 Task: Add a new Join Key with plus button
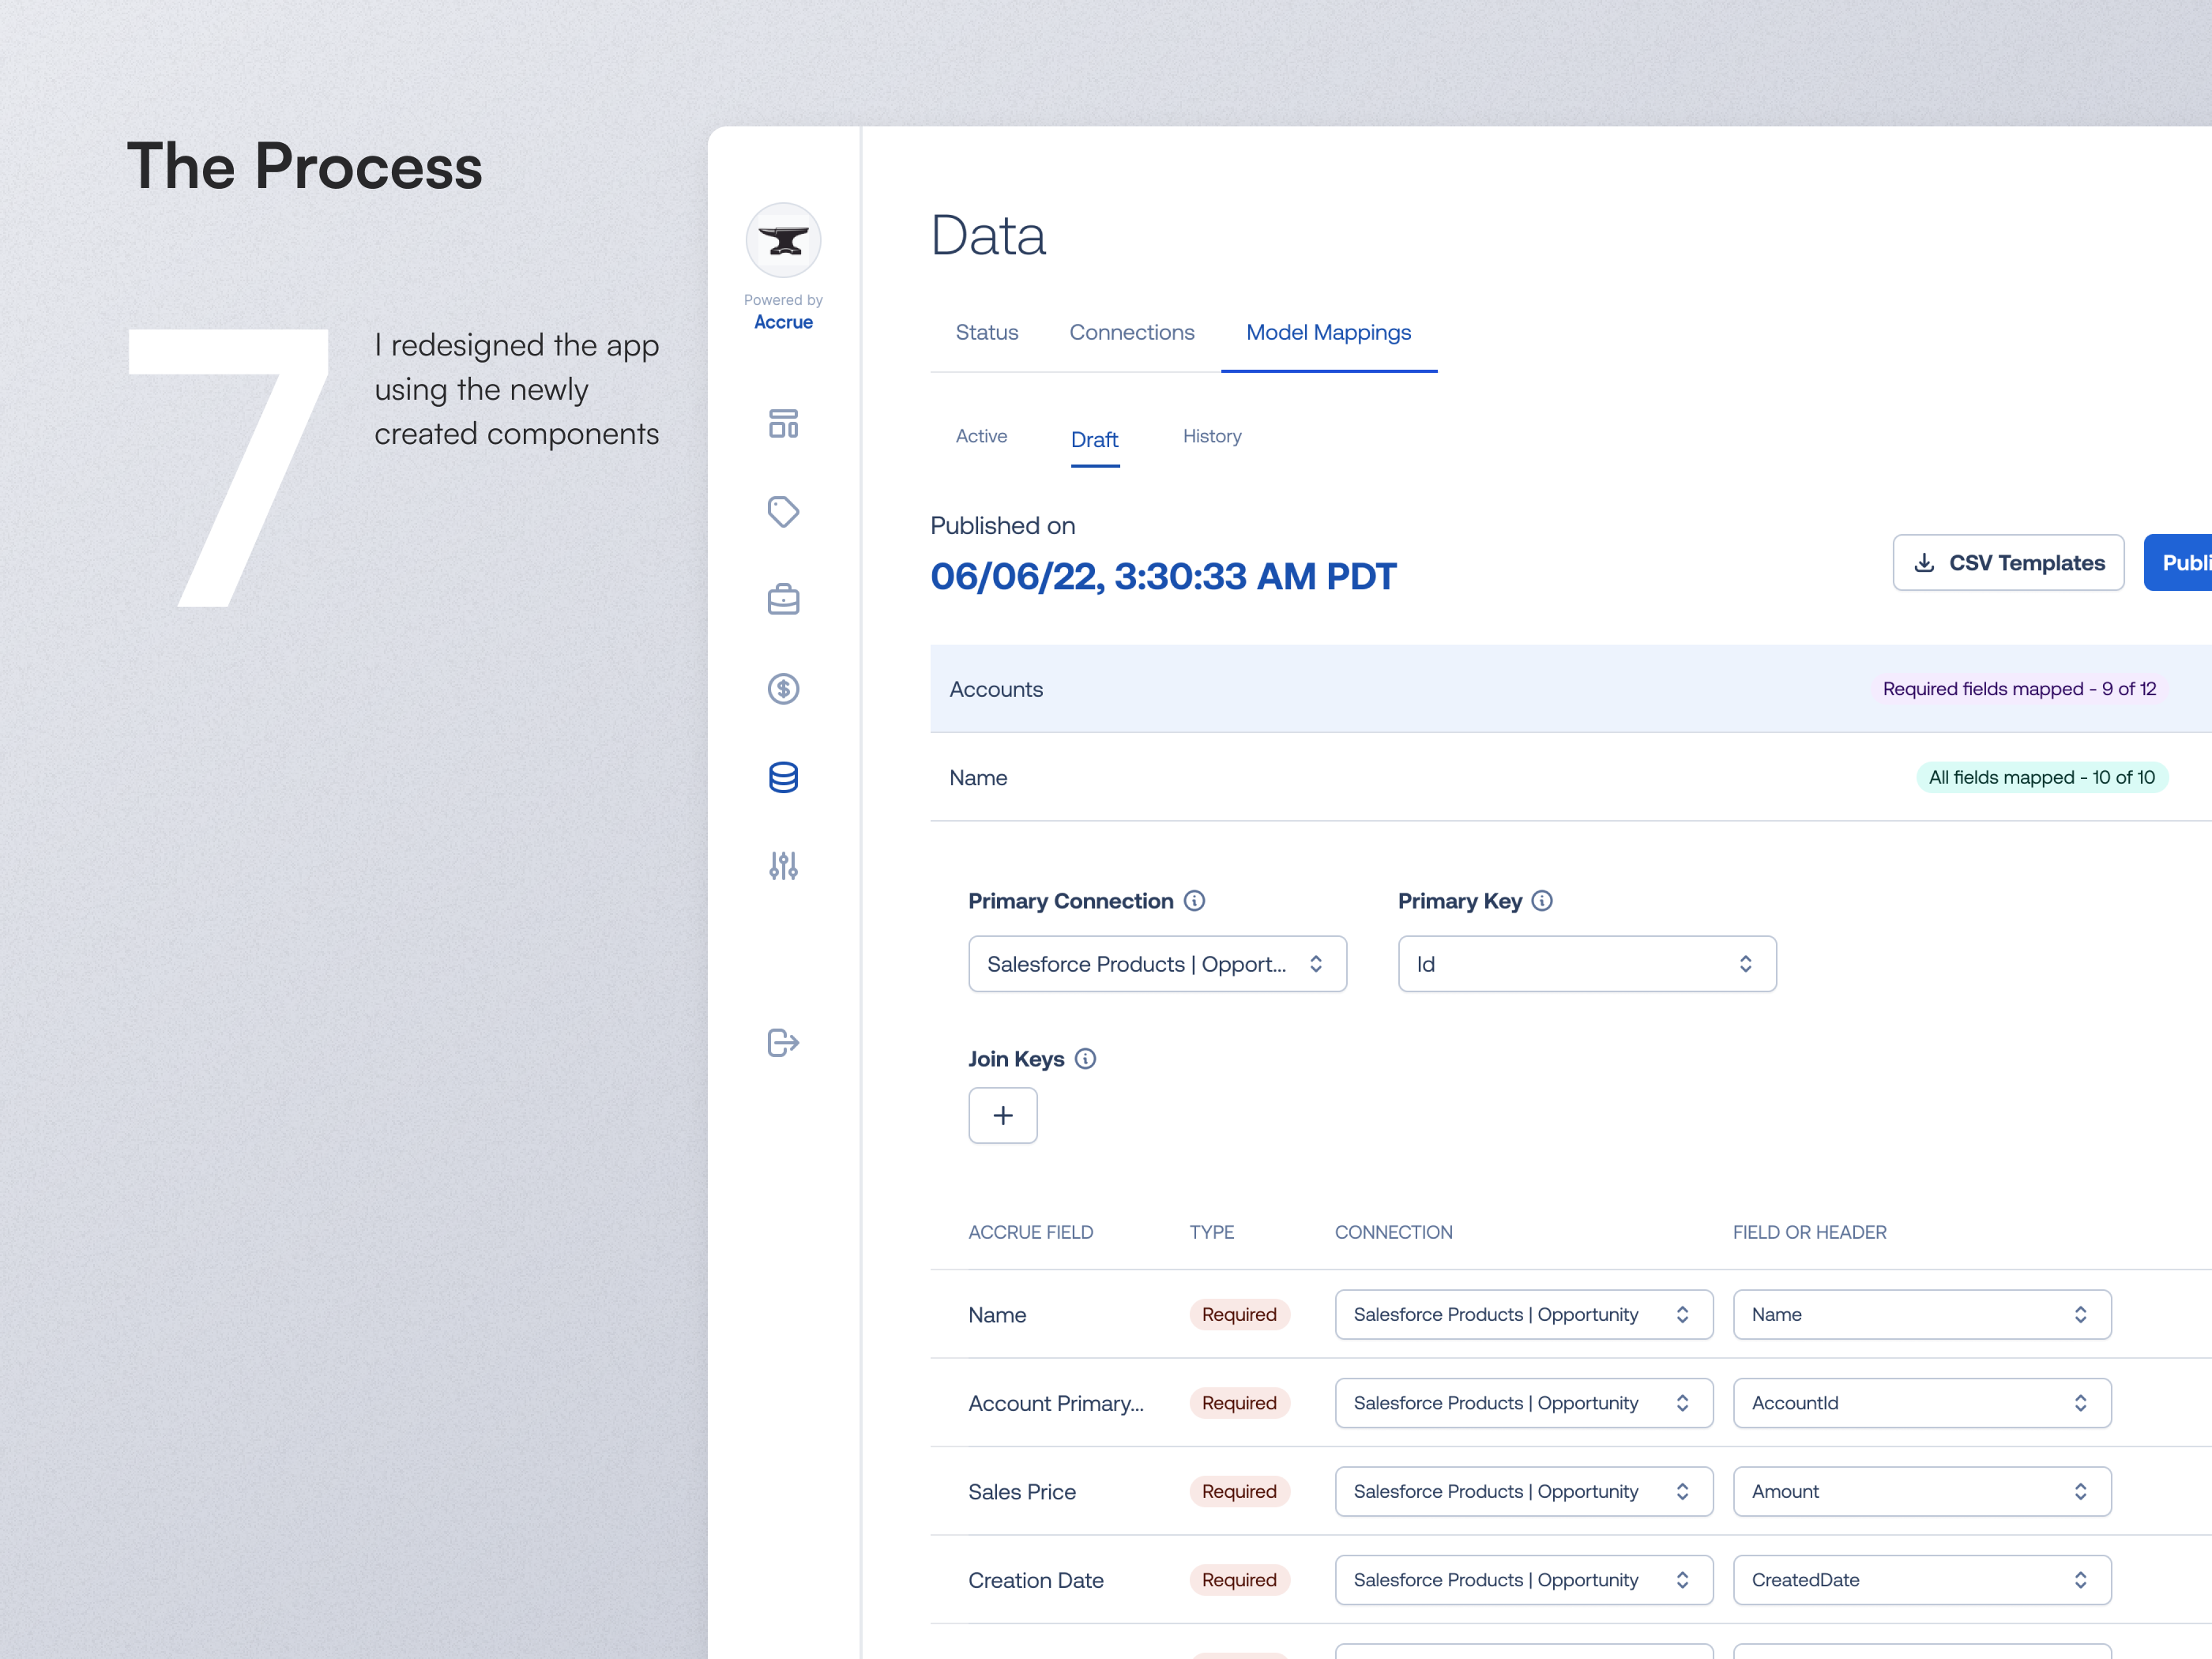(1003, 1115)
